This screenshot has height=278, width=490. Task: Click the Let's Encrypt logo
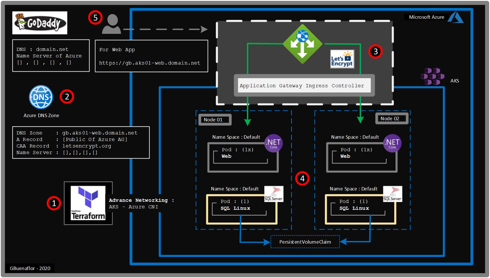(x=342, y=59)
